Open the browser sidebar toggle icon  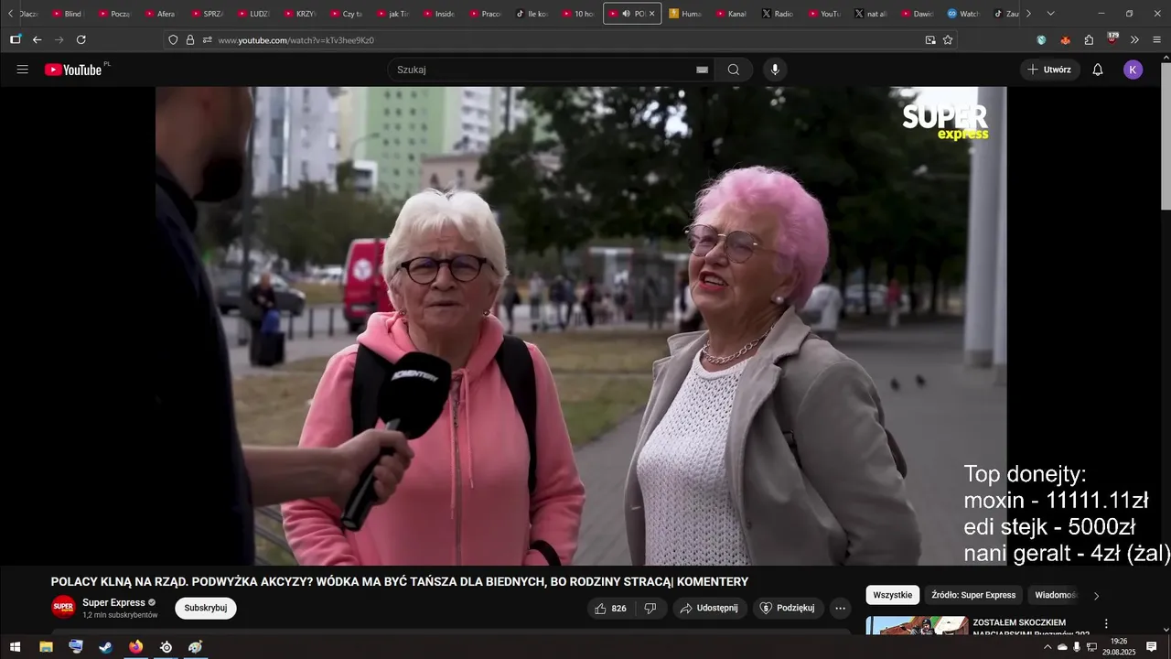[15, 39]
